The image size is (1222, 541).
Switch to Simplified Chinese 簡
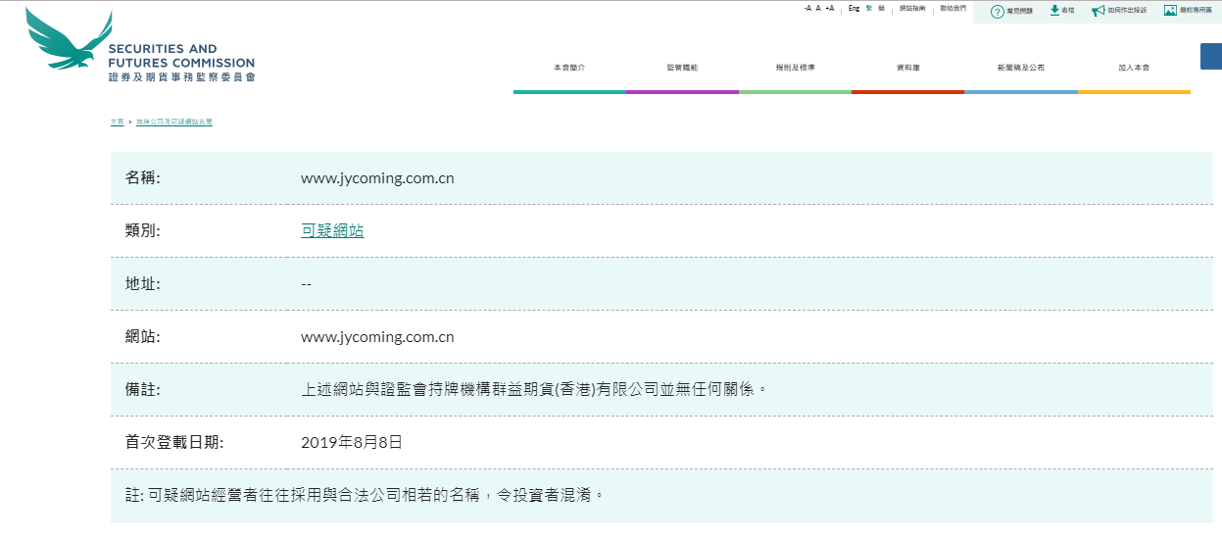pyautogui.click(x=881, y=8)
